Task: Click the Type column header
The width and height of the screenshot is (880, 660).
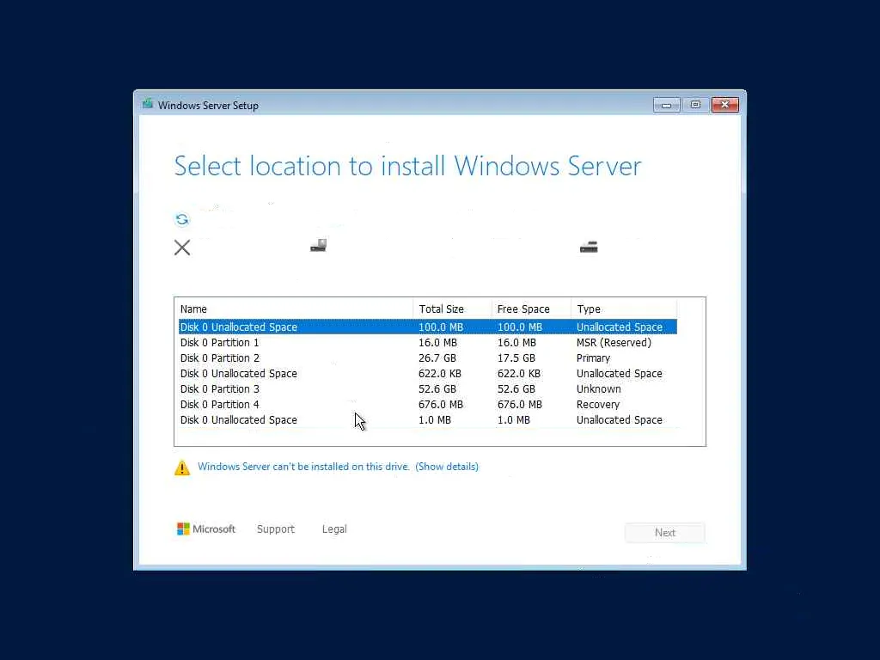Action: point(624,309)
